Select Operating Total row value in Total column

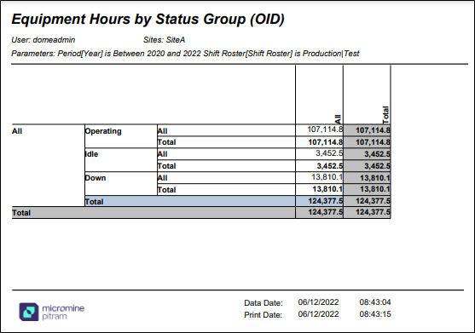(x=373, y=142)
